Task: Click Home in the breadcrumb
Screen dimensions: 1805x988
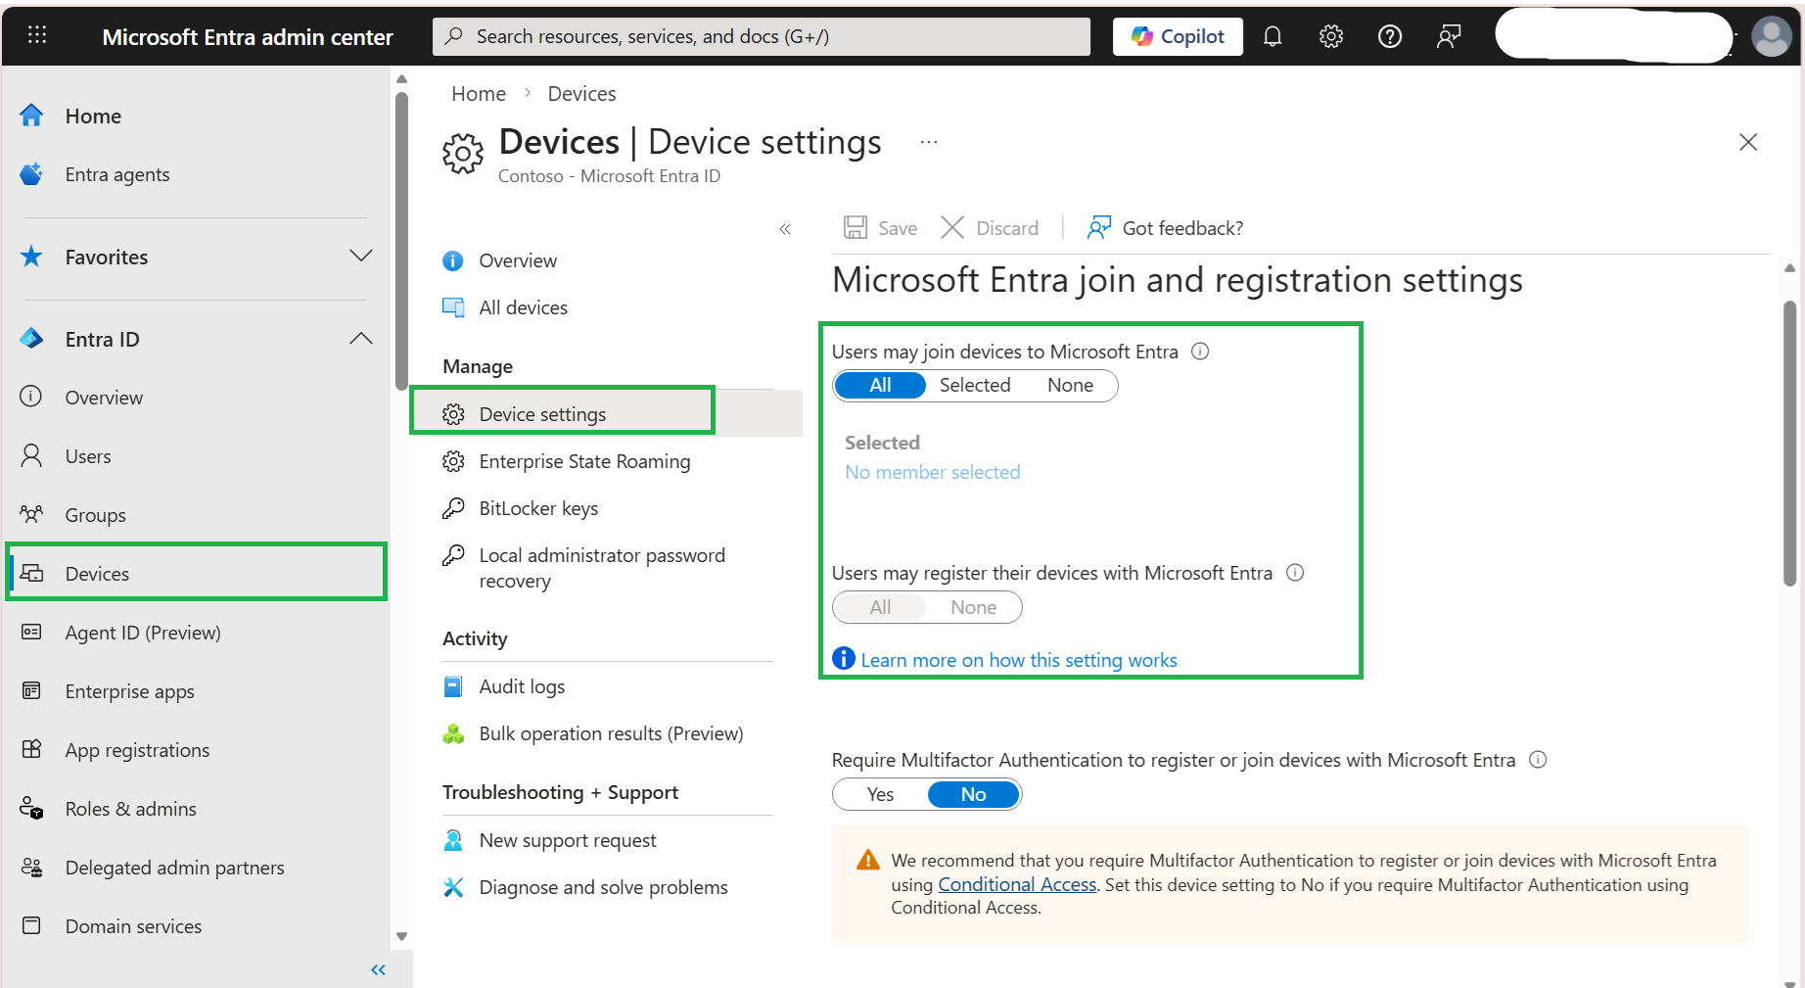Action: 479,94
